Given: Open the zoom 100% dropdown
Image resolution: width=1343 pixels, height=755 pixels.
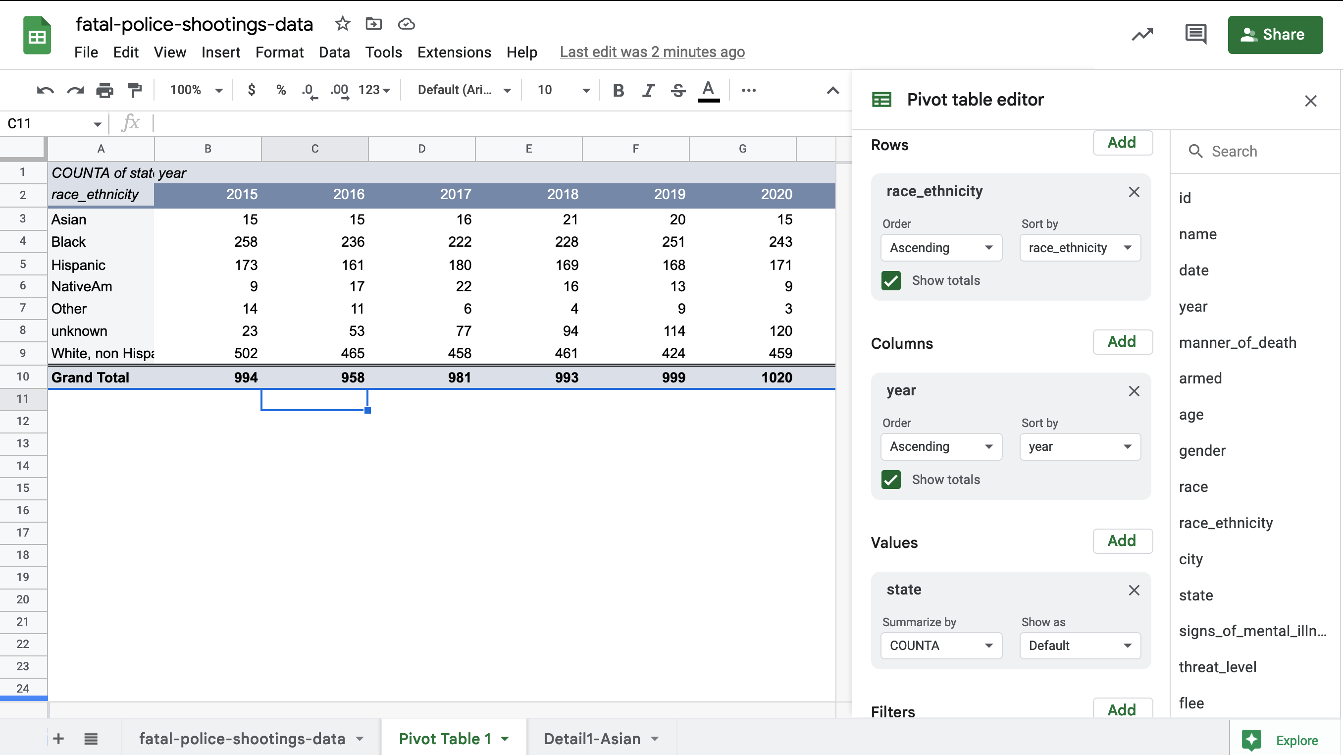Looking at the screenshot, I should (x=196, y=90).
